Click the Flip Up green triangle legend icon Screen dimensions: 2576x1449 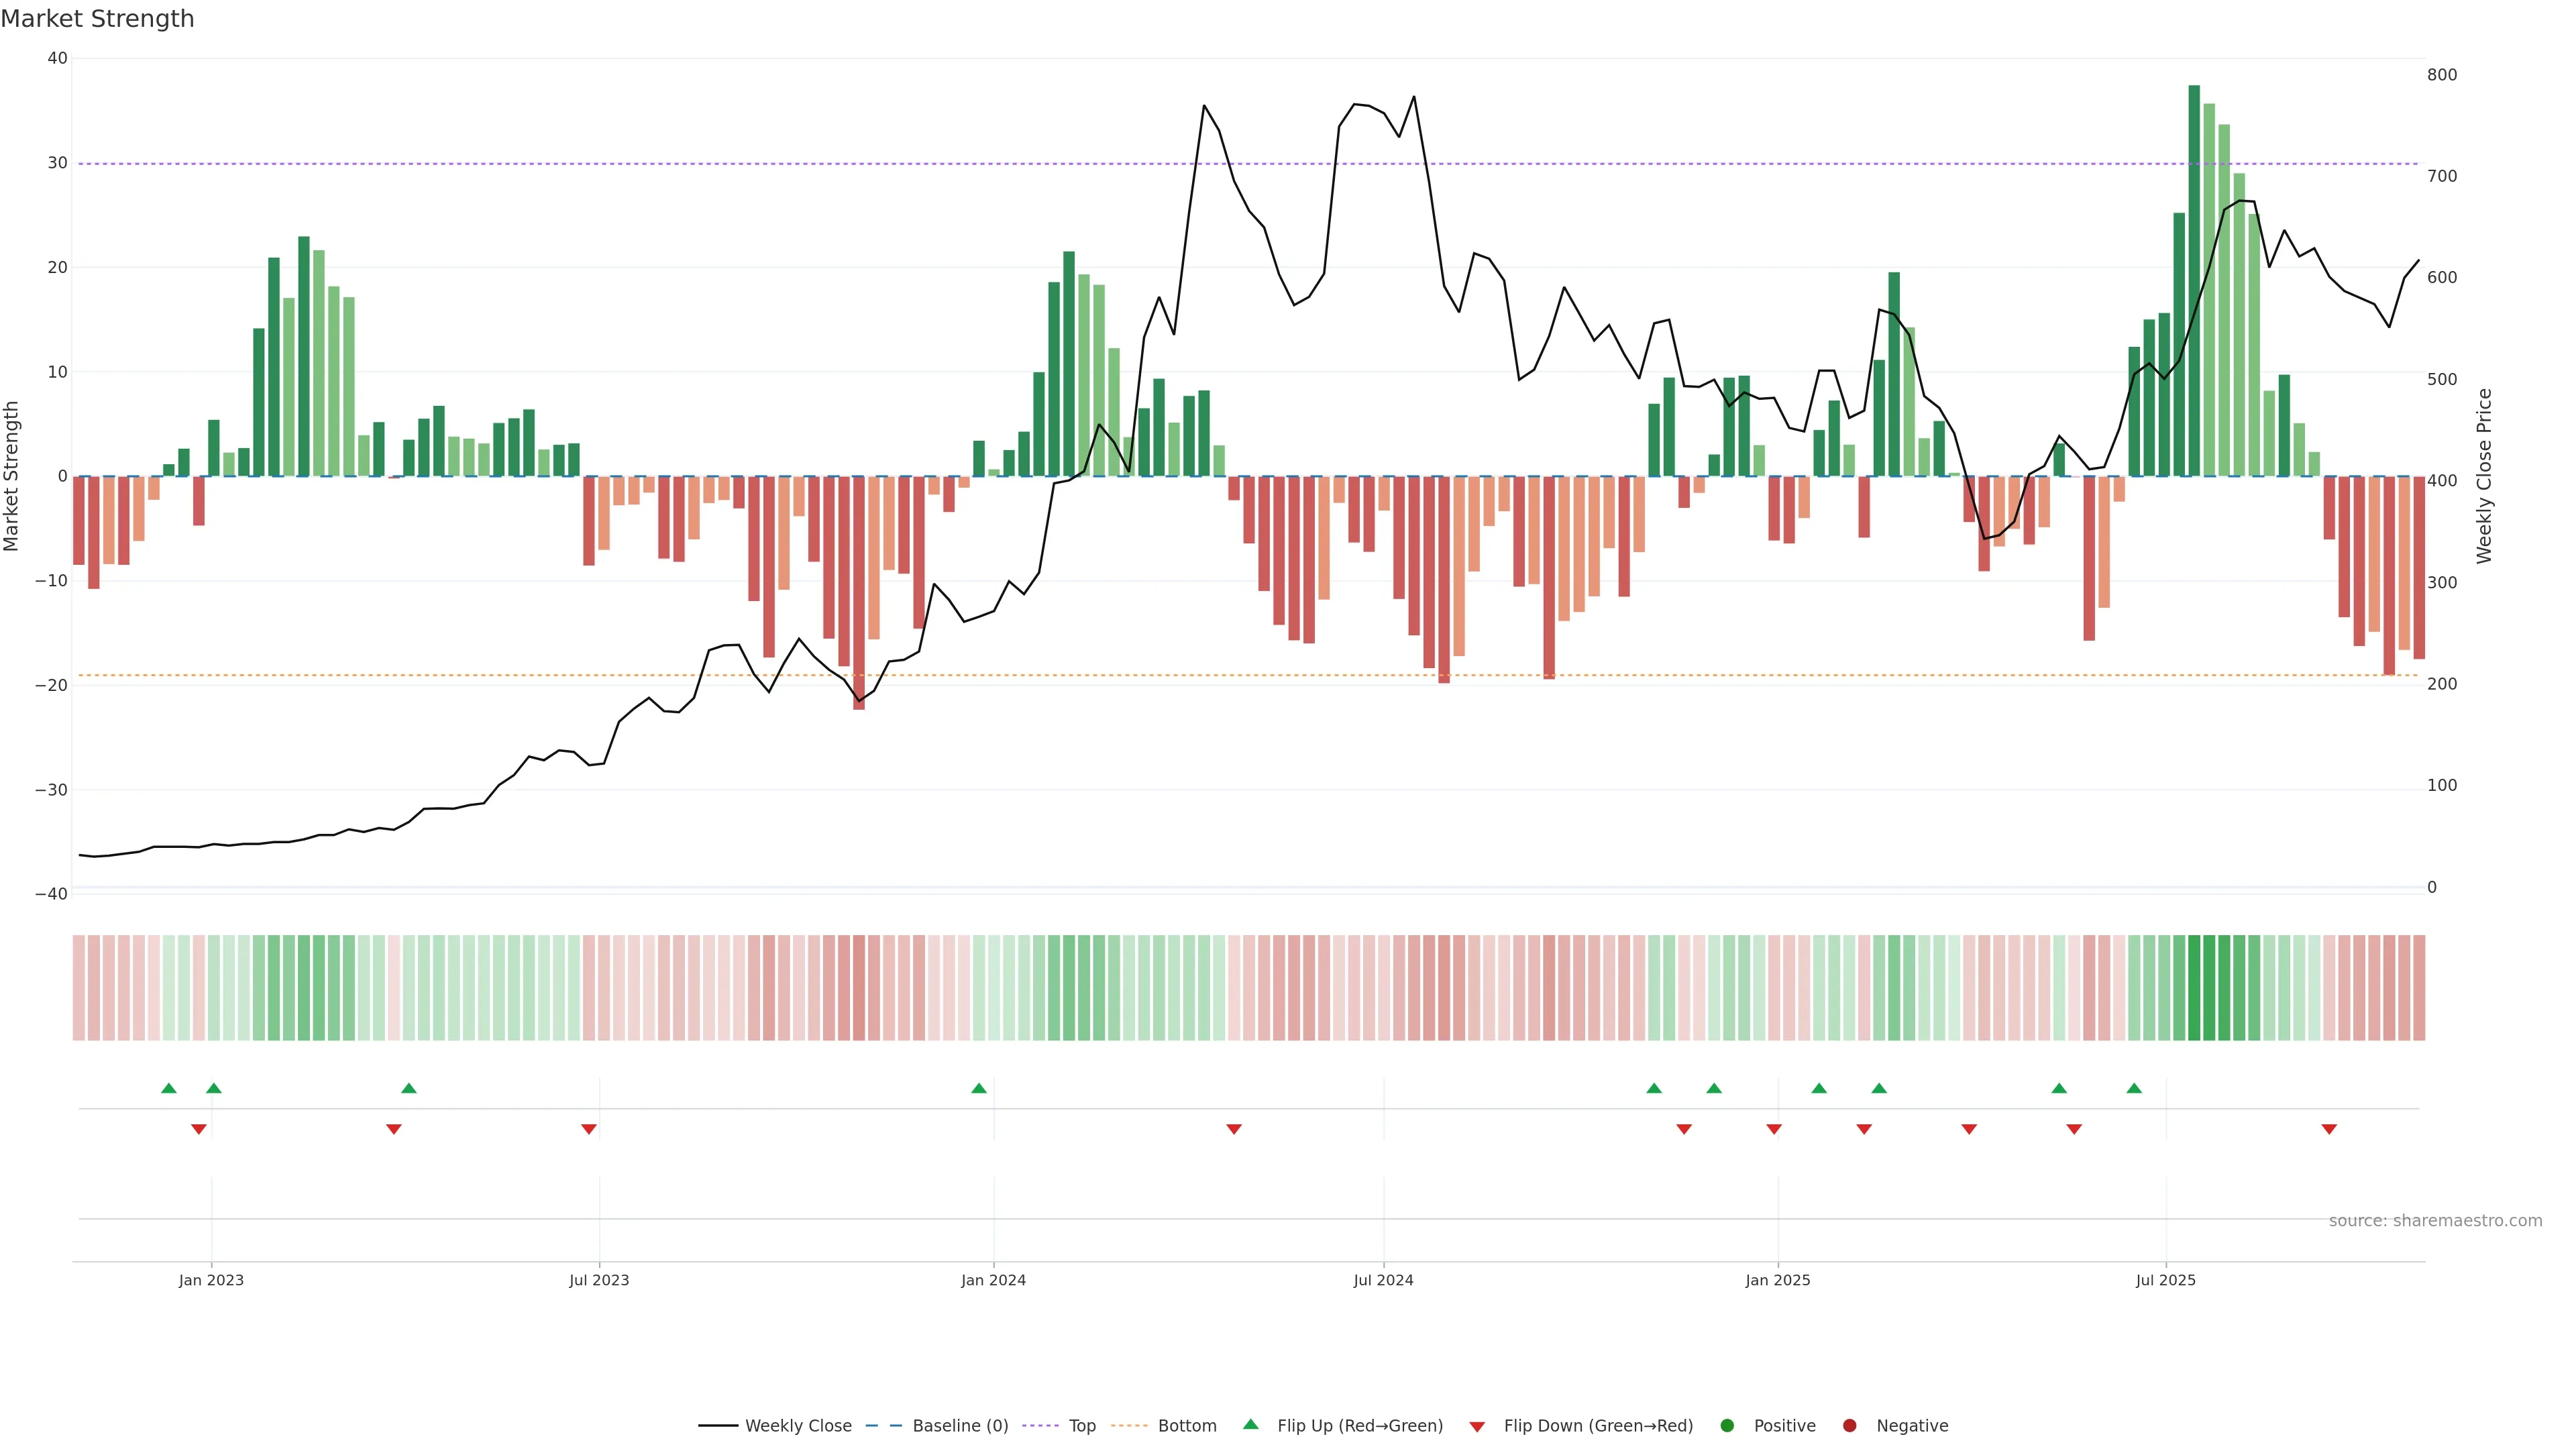[1250, 1425]
